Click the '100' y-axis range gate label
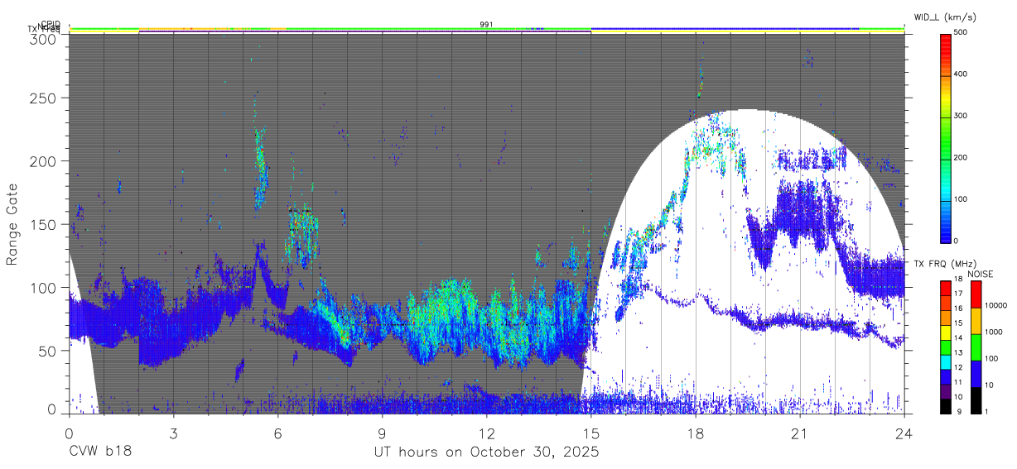The image size is (1017, 469). (43, 287)
